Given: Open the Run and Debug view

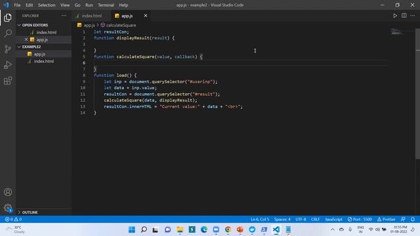Looking at the screenshot, I should [x=8, y=65].
